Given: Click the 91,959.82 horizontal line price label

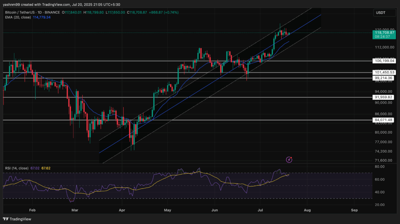Looking at the screenshot, I should 384,97.
